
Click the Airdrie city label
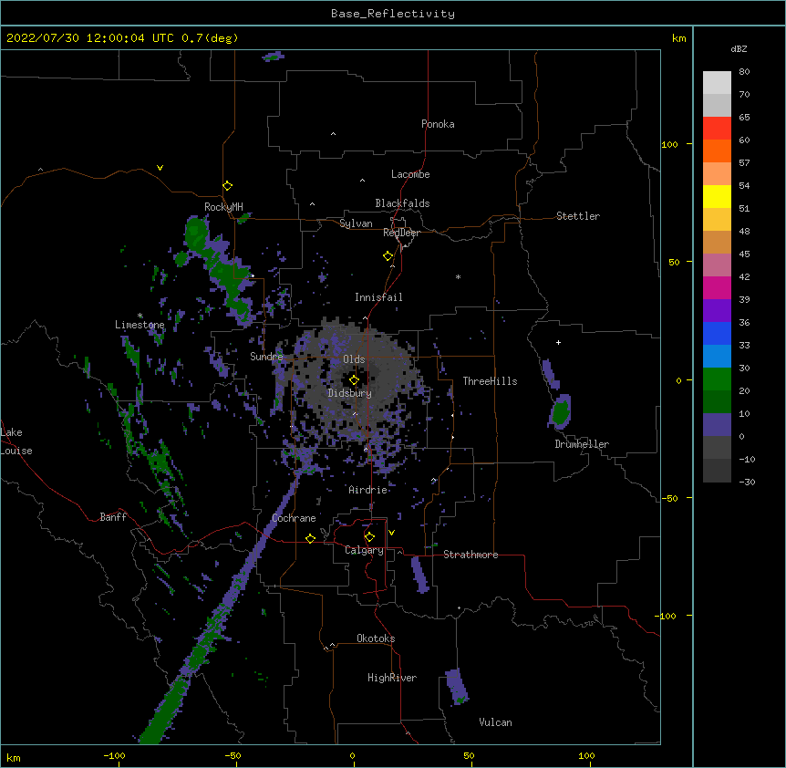[x=368, y=490]
